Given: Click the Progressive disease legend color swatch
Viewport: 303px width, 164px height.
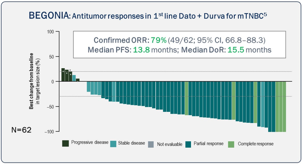Looking at the screenshot, I should [66, 143].
